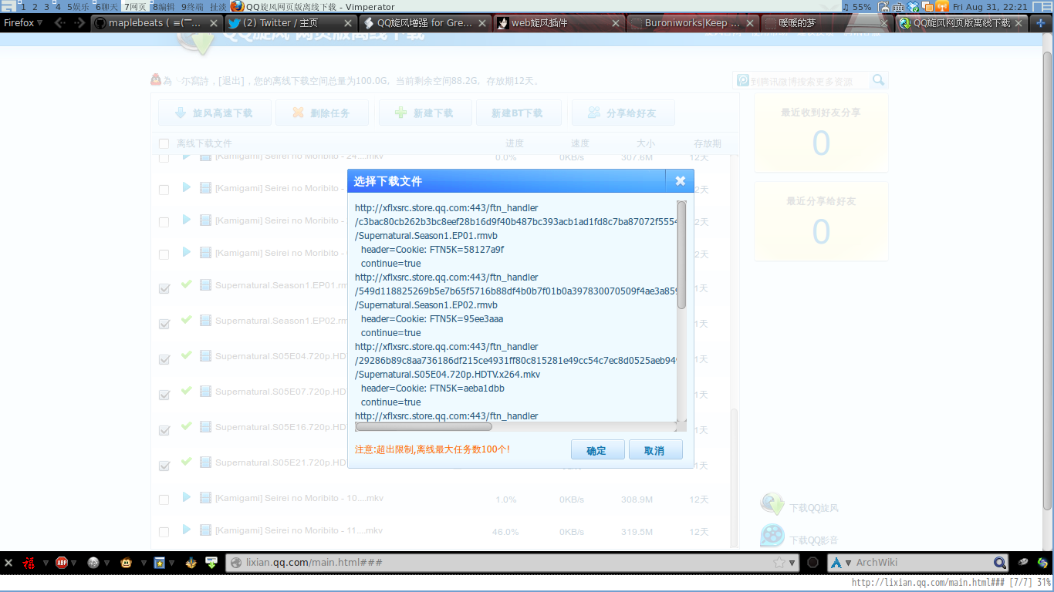Click the blue square star icon in bottom bar

pos(159,563)
